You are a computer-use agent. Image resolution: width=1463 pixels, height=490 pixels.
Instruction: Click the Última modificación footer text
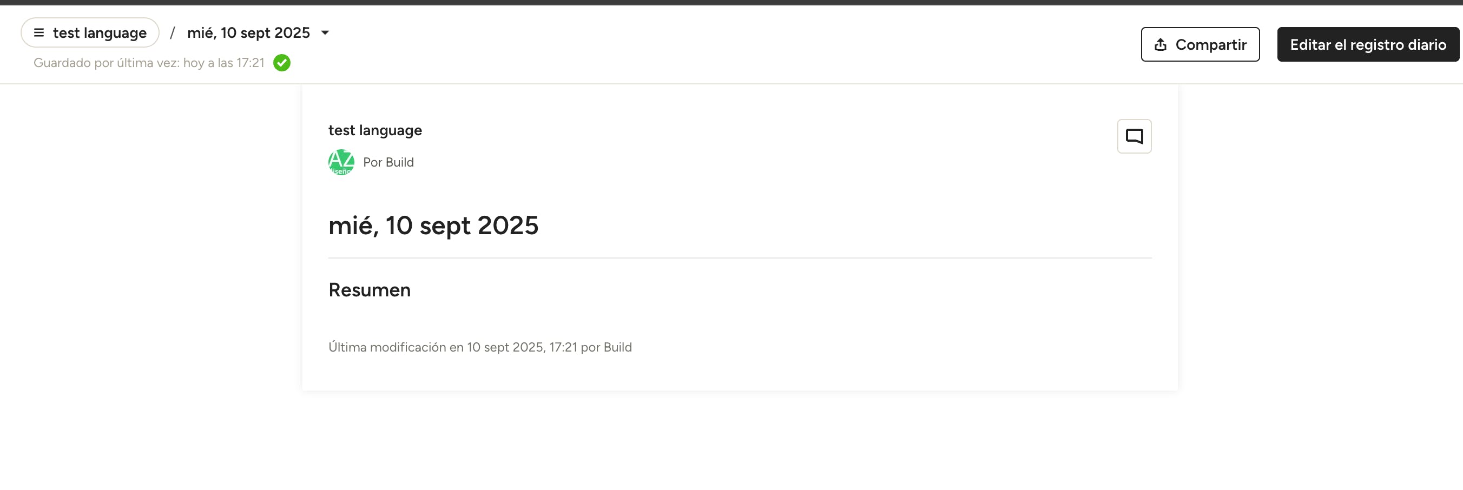(479, 347)
